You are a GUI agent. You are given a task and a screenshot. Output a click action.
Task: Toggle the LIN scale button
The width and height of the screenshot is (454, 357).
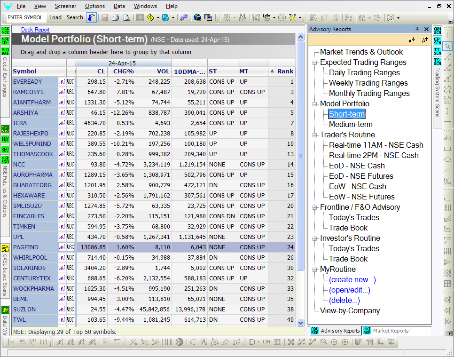coord(266,342)
